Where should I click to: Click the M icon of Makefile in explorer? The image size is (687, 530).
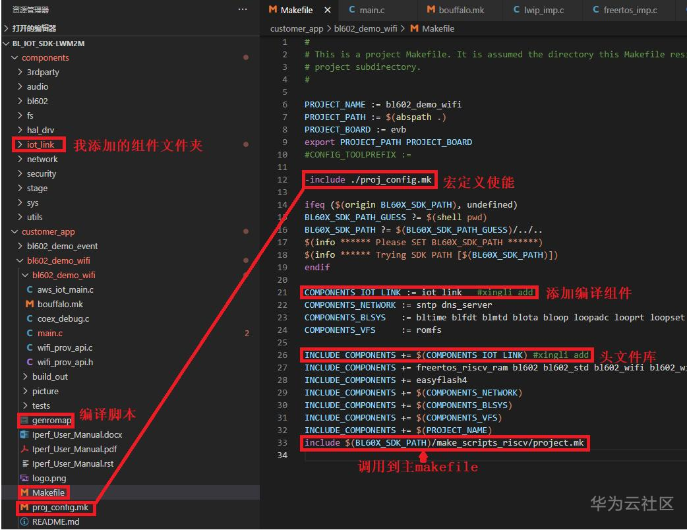point(24,493)
